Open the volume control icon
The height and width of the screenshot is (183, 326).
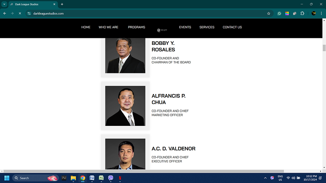[x=293, y=178]
